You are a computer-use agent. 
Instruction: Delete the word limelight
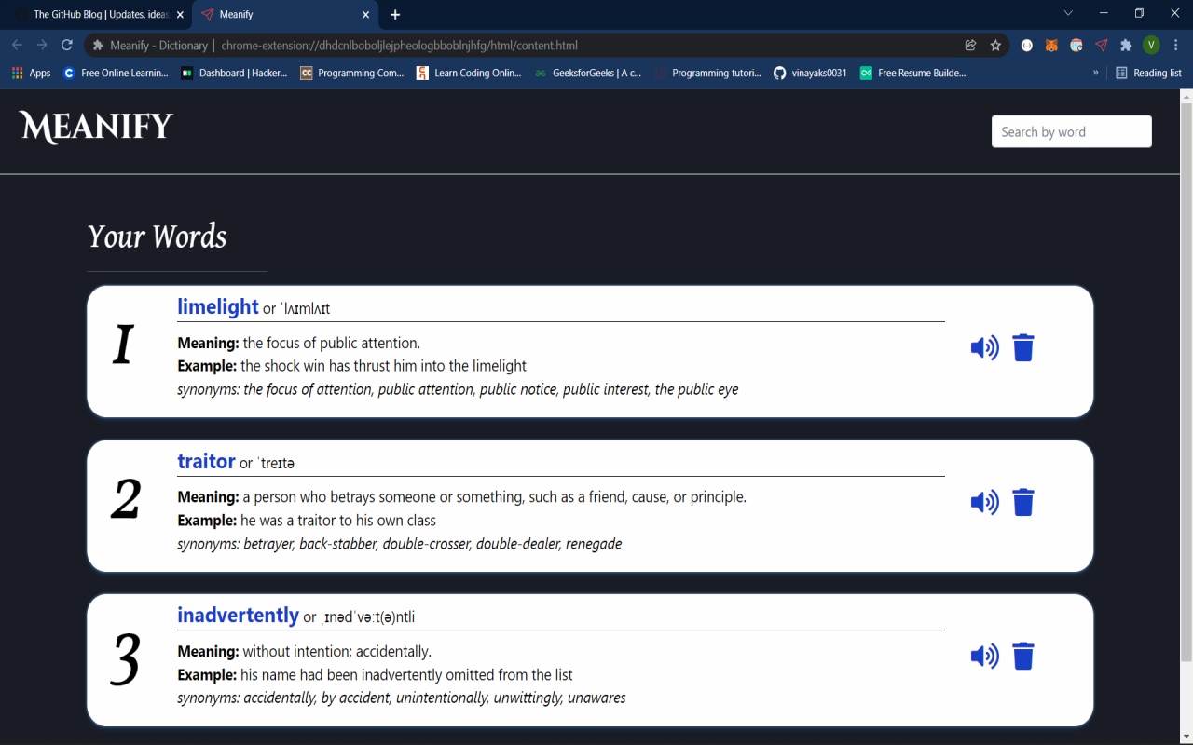(x=1023, y=347)
